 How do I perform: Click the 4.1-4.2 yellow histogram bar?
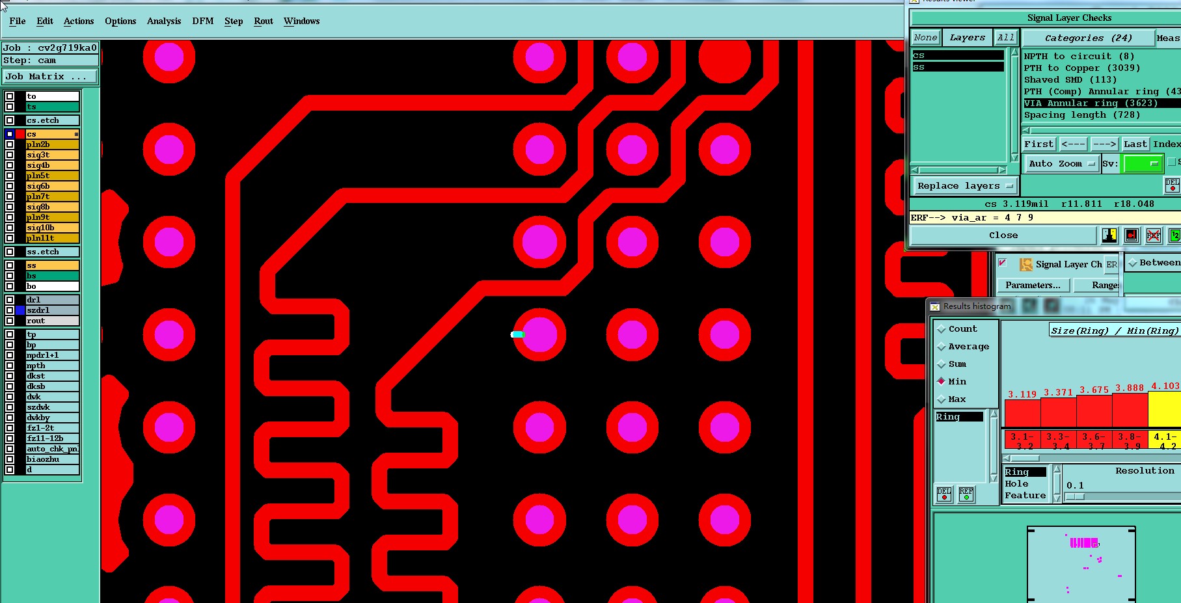tap(1165, 409)
